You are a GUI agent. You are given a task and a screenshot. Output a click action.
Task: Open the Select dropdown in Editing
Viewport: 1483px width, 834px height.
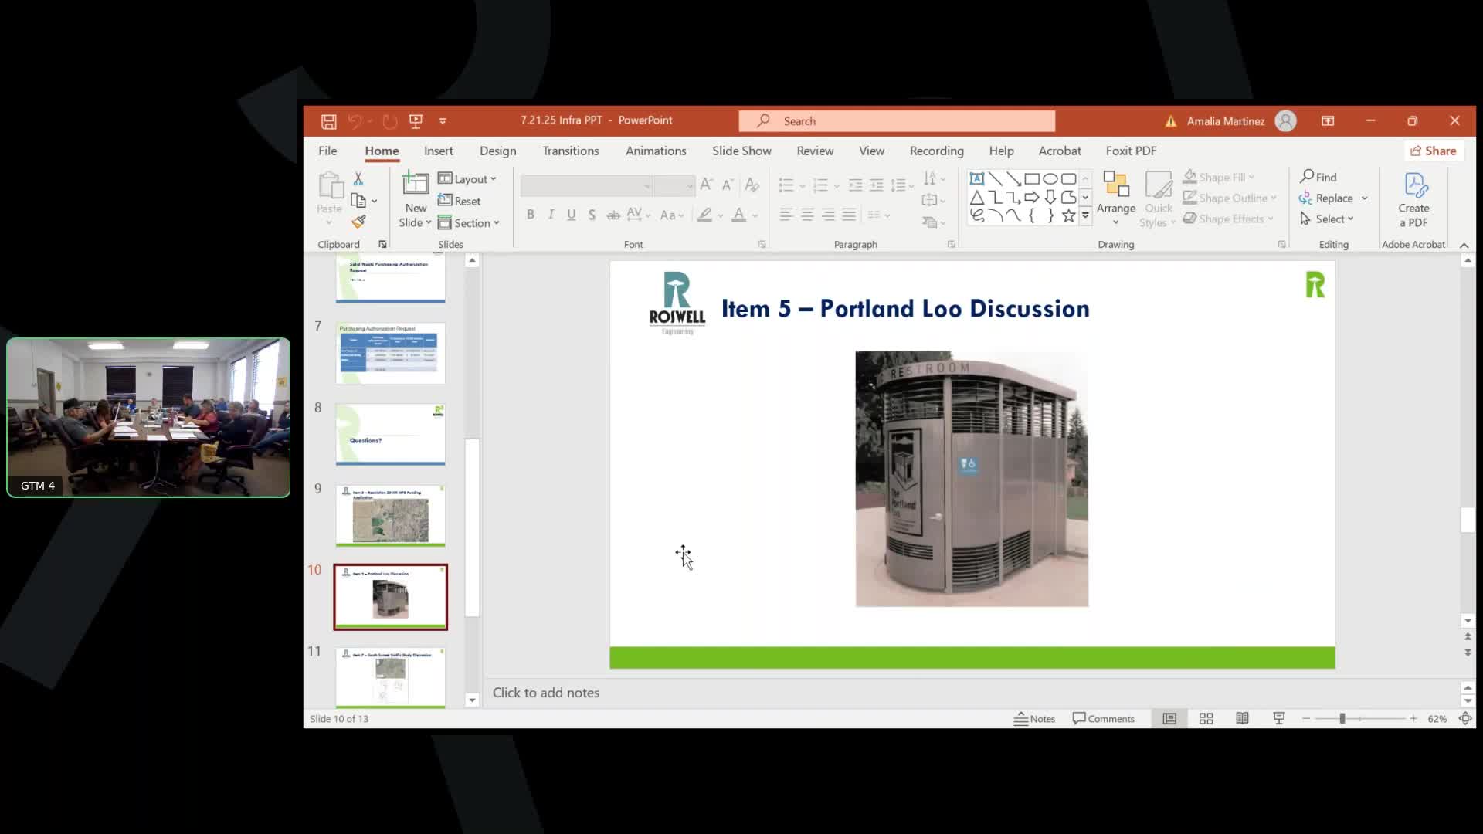point(1328,219)
